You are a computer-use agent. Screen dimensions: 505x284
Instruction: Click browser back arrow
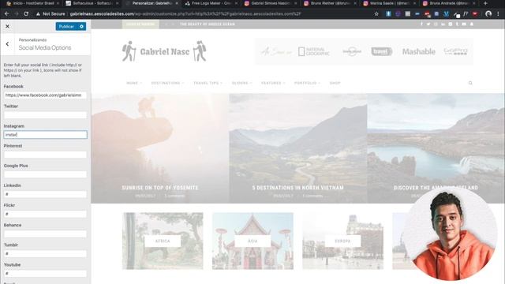coord(7,14)
